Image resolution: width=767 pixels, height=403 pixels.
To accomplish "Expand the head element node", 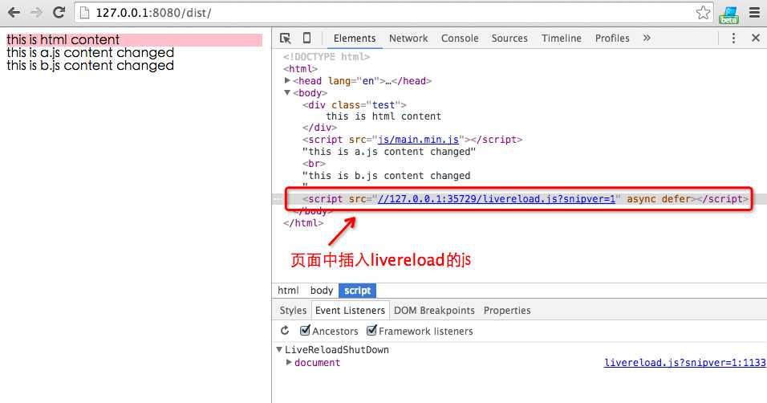I will coord(287,80).
